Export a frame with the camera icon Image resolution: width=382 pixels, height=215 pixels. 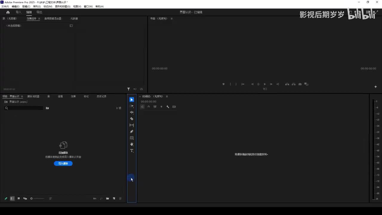(x=300, y=84)
